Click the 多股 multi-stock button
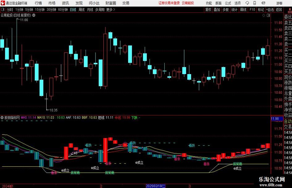Image resolution: width=292 pixels, height=188 pixels. (226, 10)
